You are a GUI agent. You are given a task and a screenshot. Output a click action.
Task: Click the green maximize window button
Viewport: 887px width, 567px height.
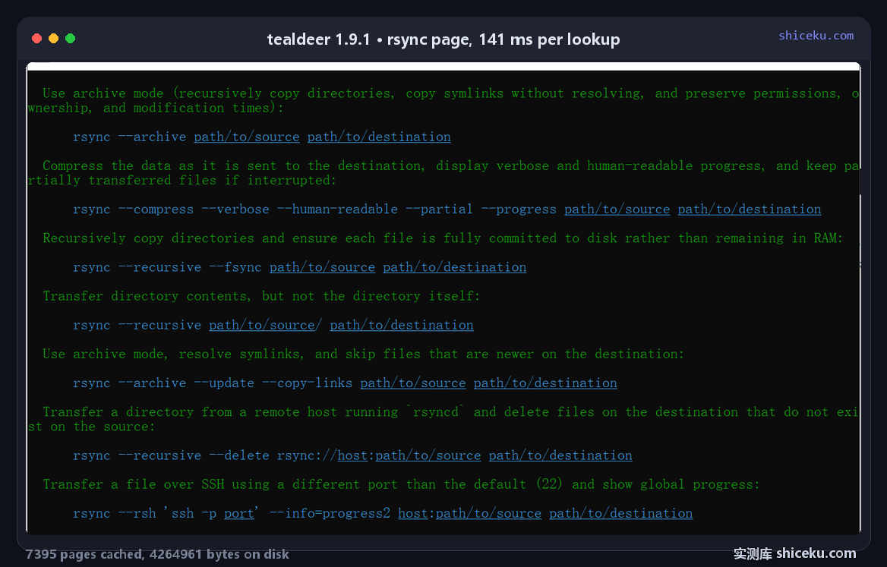[71, 39]
